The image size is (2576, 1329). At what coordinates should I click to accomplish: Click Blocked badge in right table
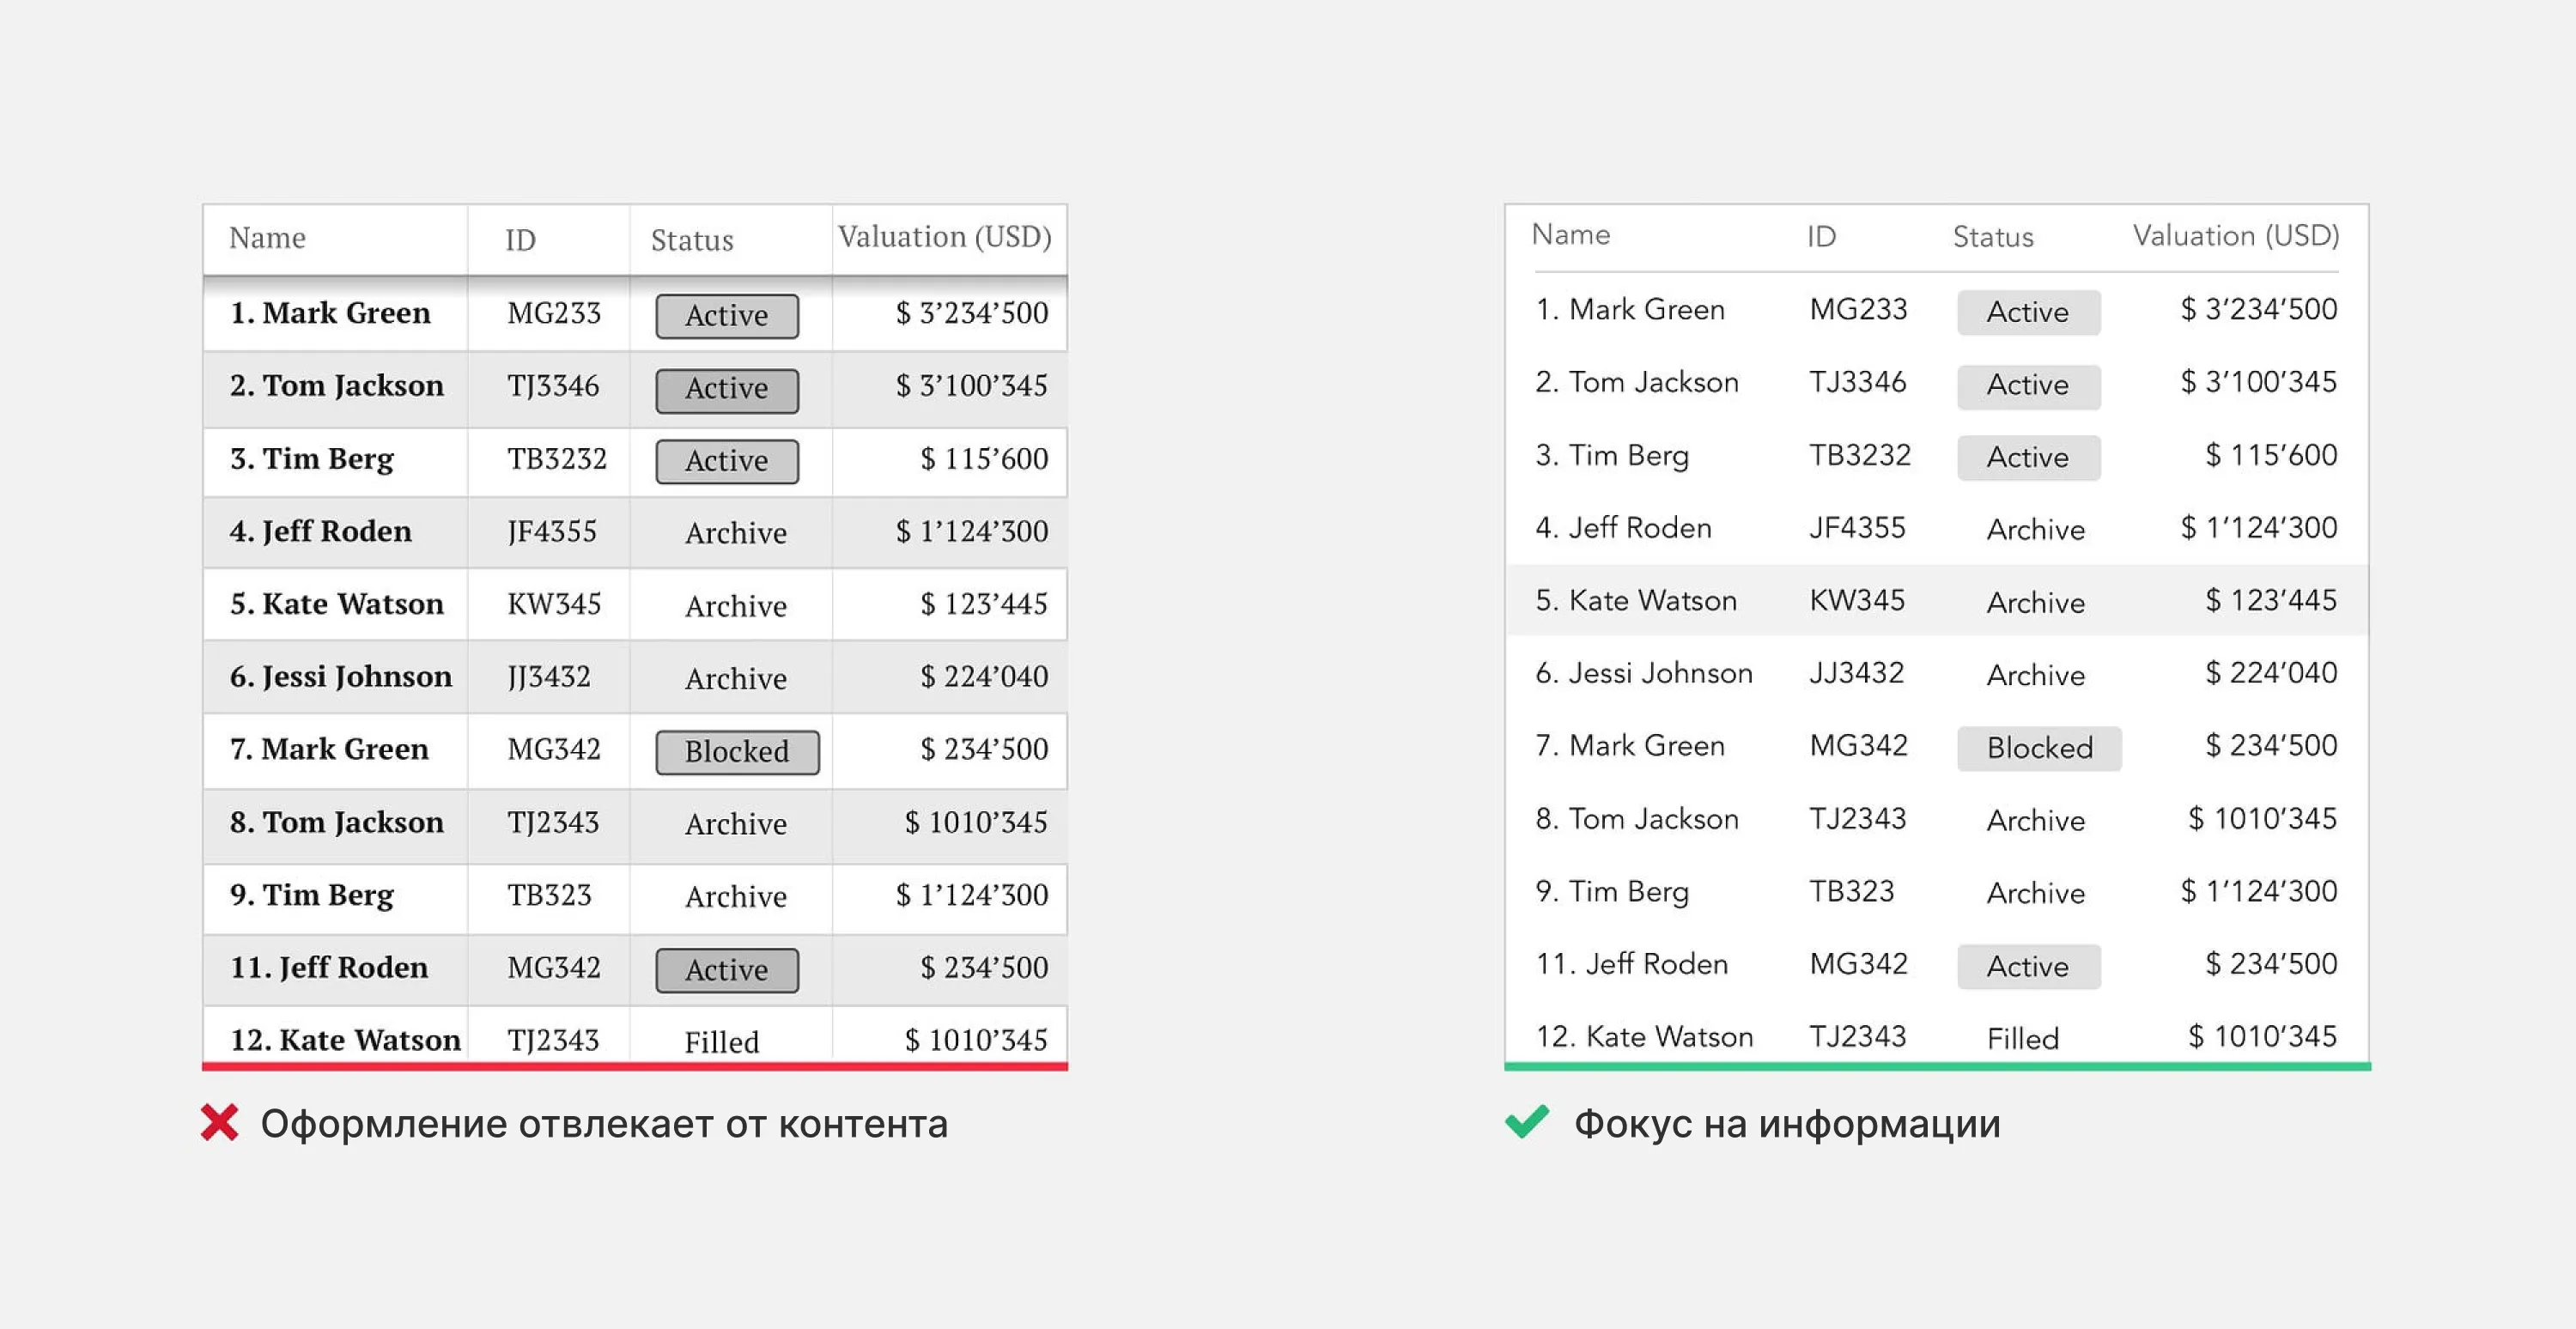[2039, 748]
